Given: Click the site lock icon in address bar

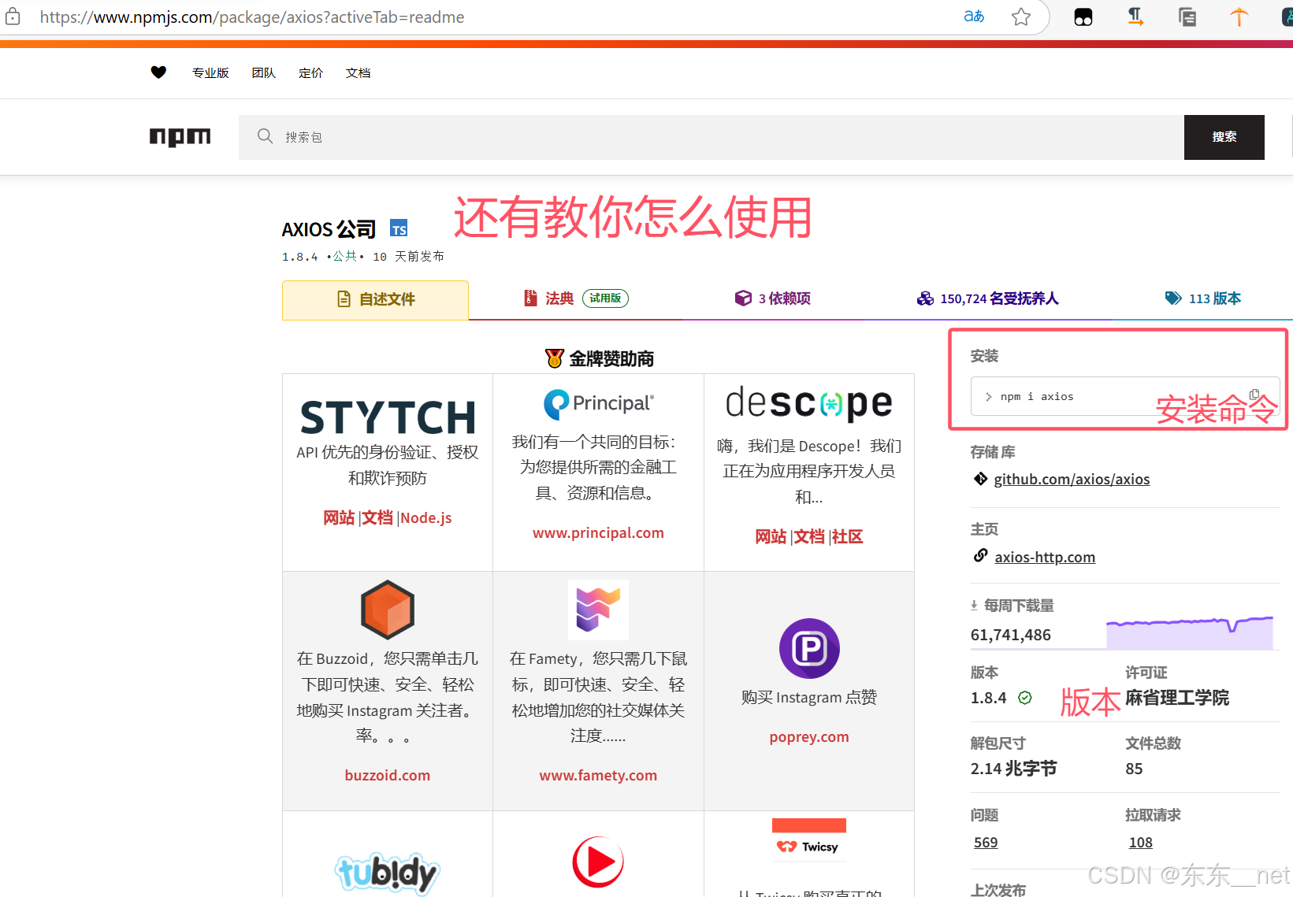Looking at the screenshot, I should point(13,17).
